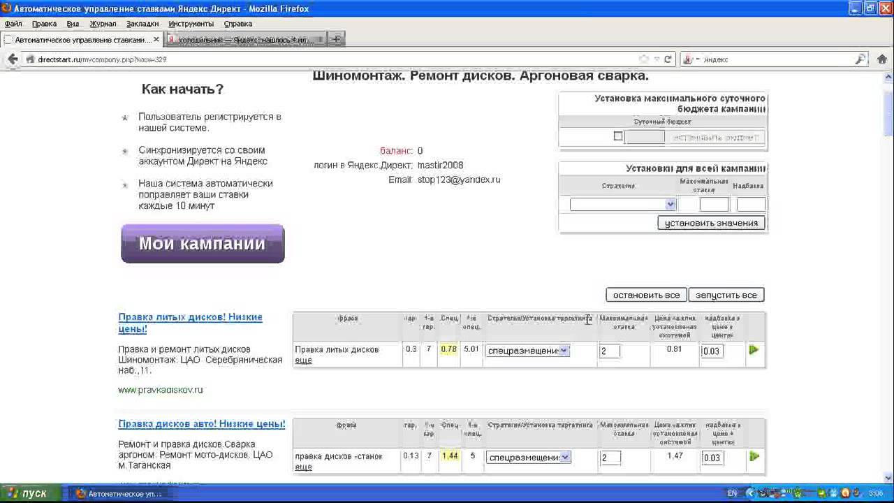This screenshot has width=894, height=503.
Task: Open the Справка menu
Action: pos(238,24)
